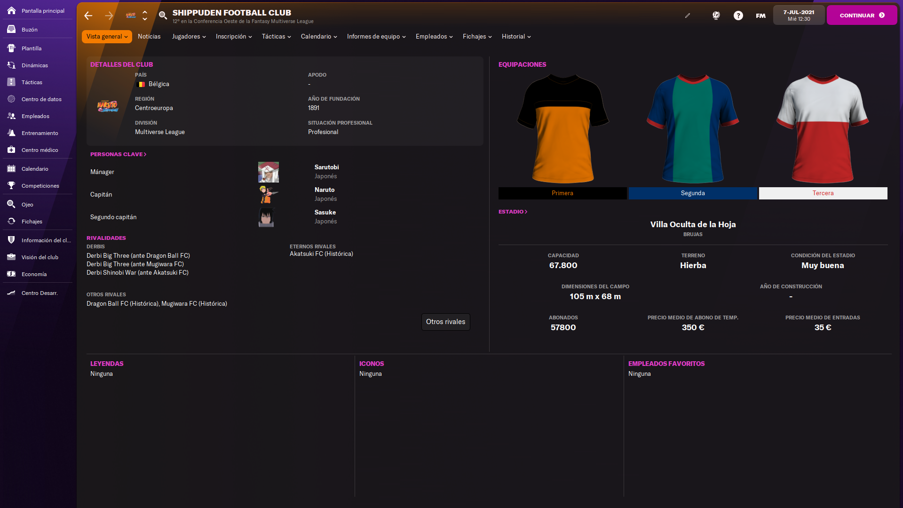Viewport: 903px width, 508px height.
Task: Click Multiverse League division entry
Action: click(160, 132)
